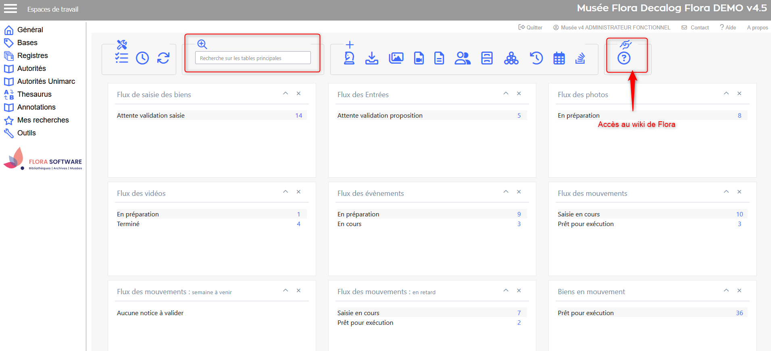Screen dimensions: 771x351
Task: Collapse the Flux des photos panel
Action: [x=726, y=93]
